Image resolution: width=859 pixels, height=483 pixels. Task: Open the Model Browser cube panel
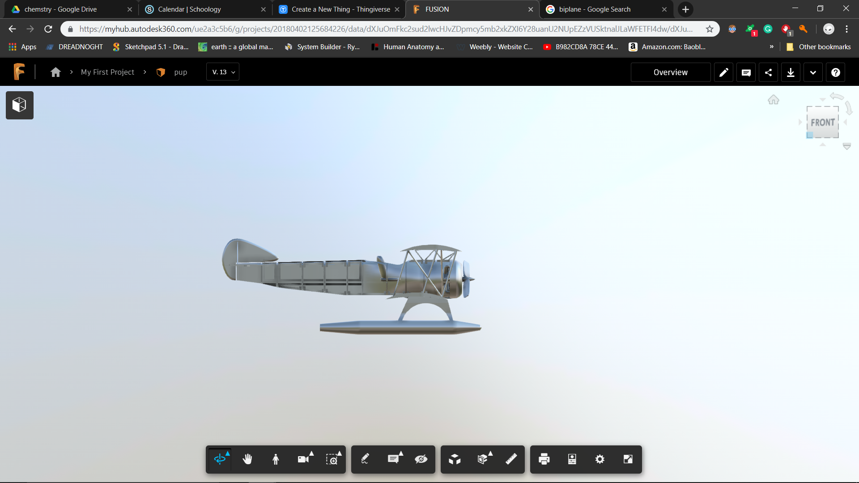coord(20,105)
